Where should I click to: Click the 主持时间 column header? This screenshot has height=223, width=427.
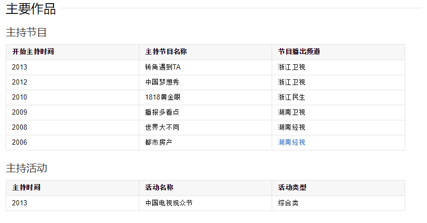click(26, 188)
